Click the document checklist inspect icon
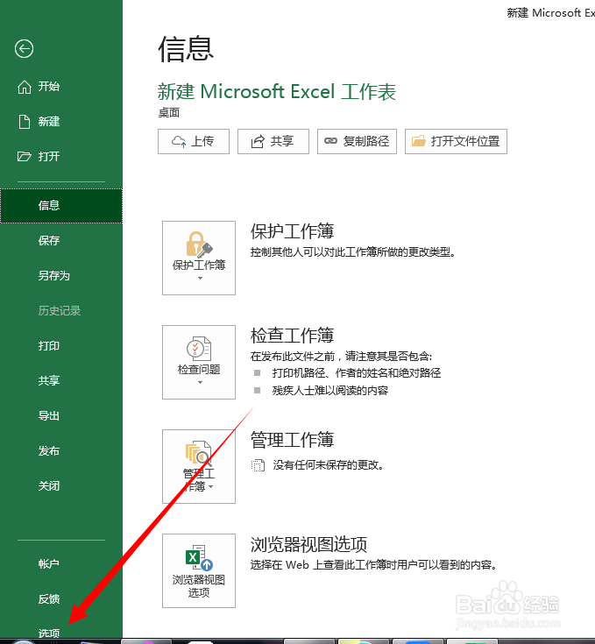Image resolution: width=595 pixels, height=644 pixels. 199,349
